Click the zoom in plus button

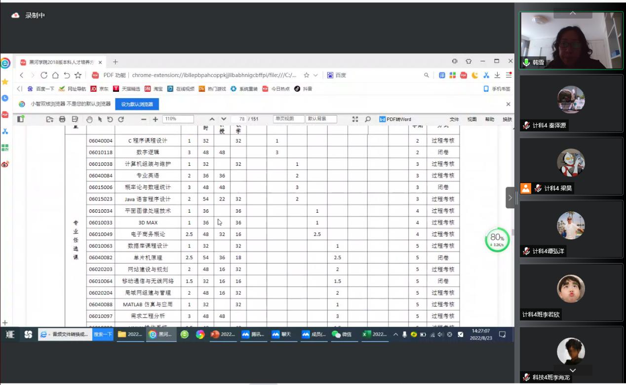point(156,119)
